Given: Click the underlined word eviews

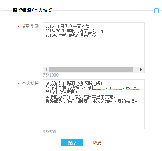Looking at the screenshot, I should point(132,88).
